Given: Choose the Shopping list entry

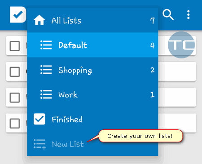Looking at the screenshot, I should click(x=92, y=70).
